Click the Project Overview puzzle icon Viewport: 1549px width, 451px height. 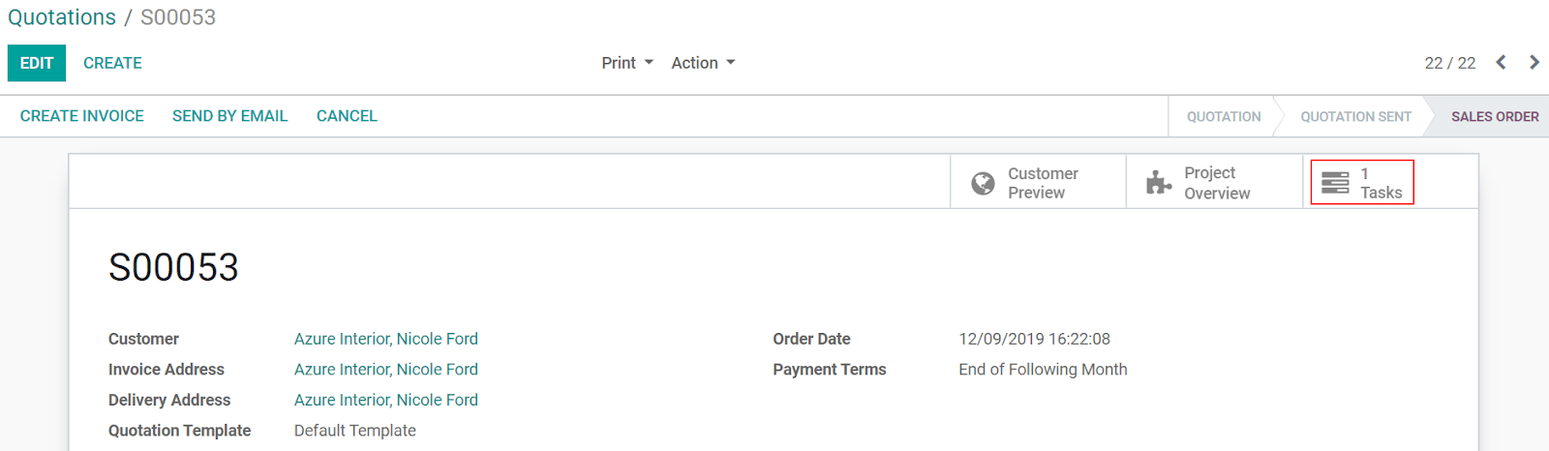[1159, 182]
